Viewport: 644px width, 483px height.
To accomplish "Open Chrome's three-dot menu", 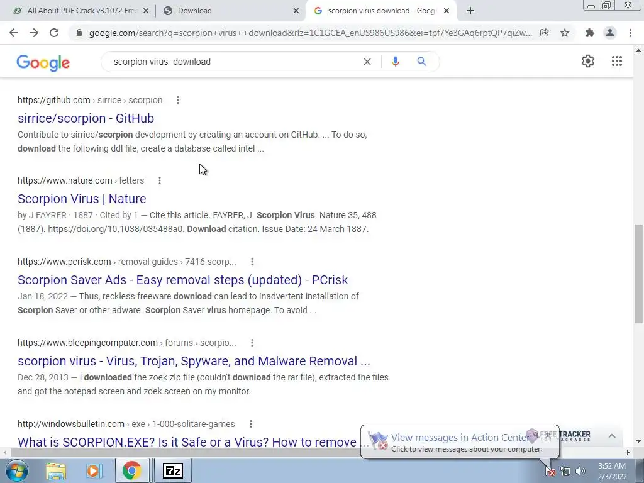I will coord(630,33).
